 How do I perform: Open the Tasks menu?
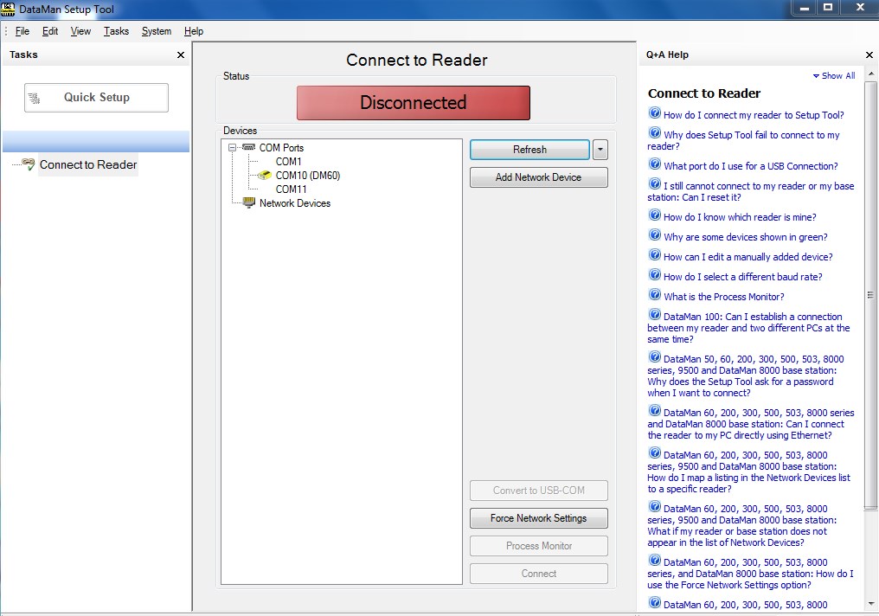click(x=116, y=31)
